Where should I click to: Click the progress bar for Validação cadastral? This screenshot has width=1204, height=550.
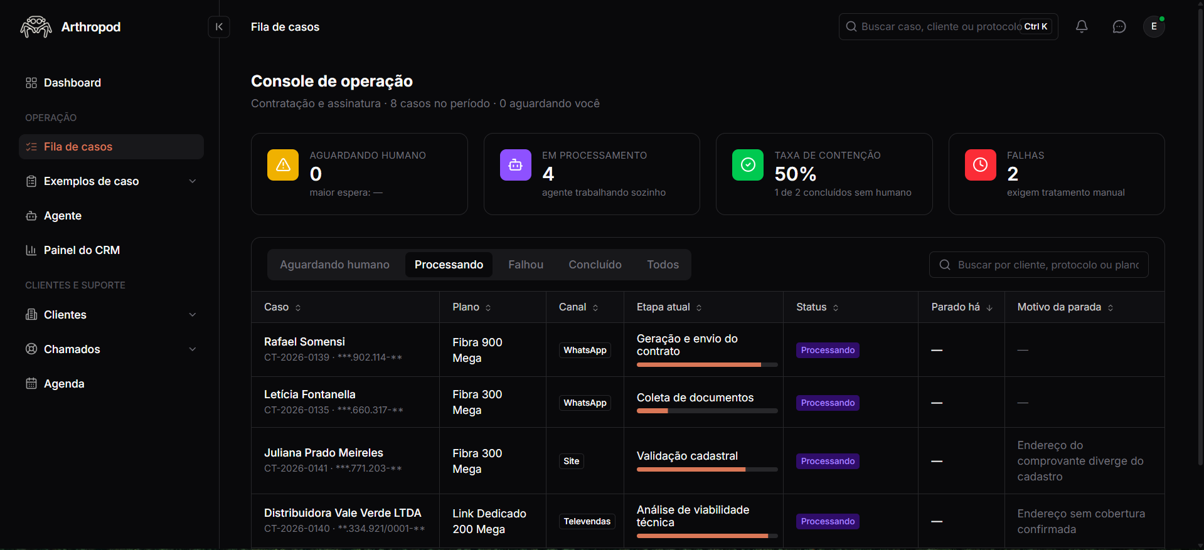point(707,469)
